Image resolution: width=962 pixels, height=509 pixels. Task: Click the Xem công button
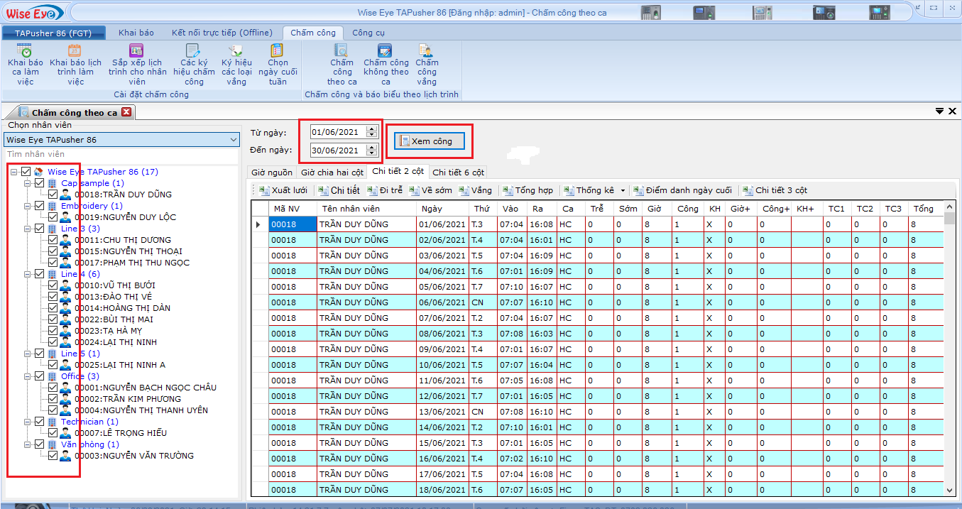(x=430, y=141)
